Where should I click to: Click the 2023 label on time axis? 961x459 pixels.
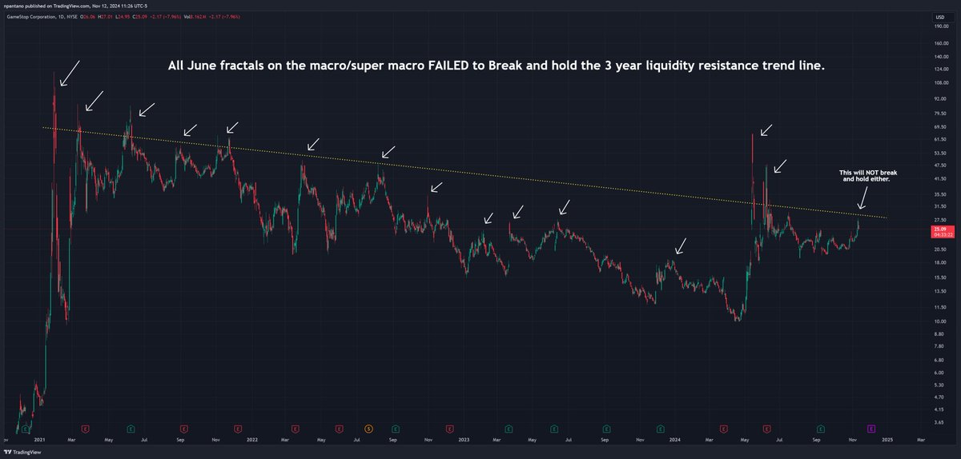click(x=464, y=440)
